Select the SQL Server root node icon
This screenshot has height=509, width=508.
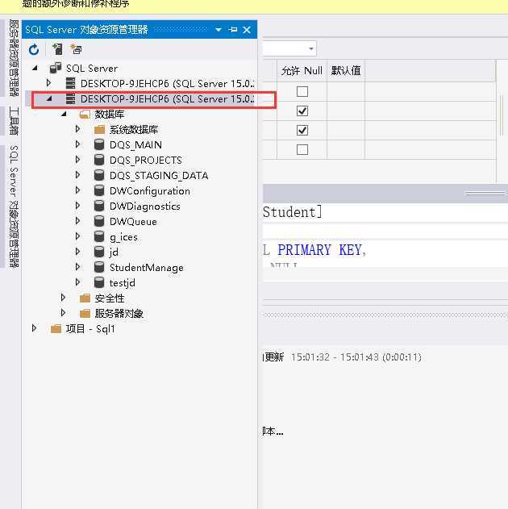(56, 69)
